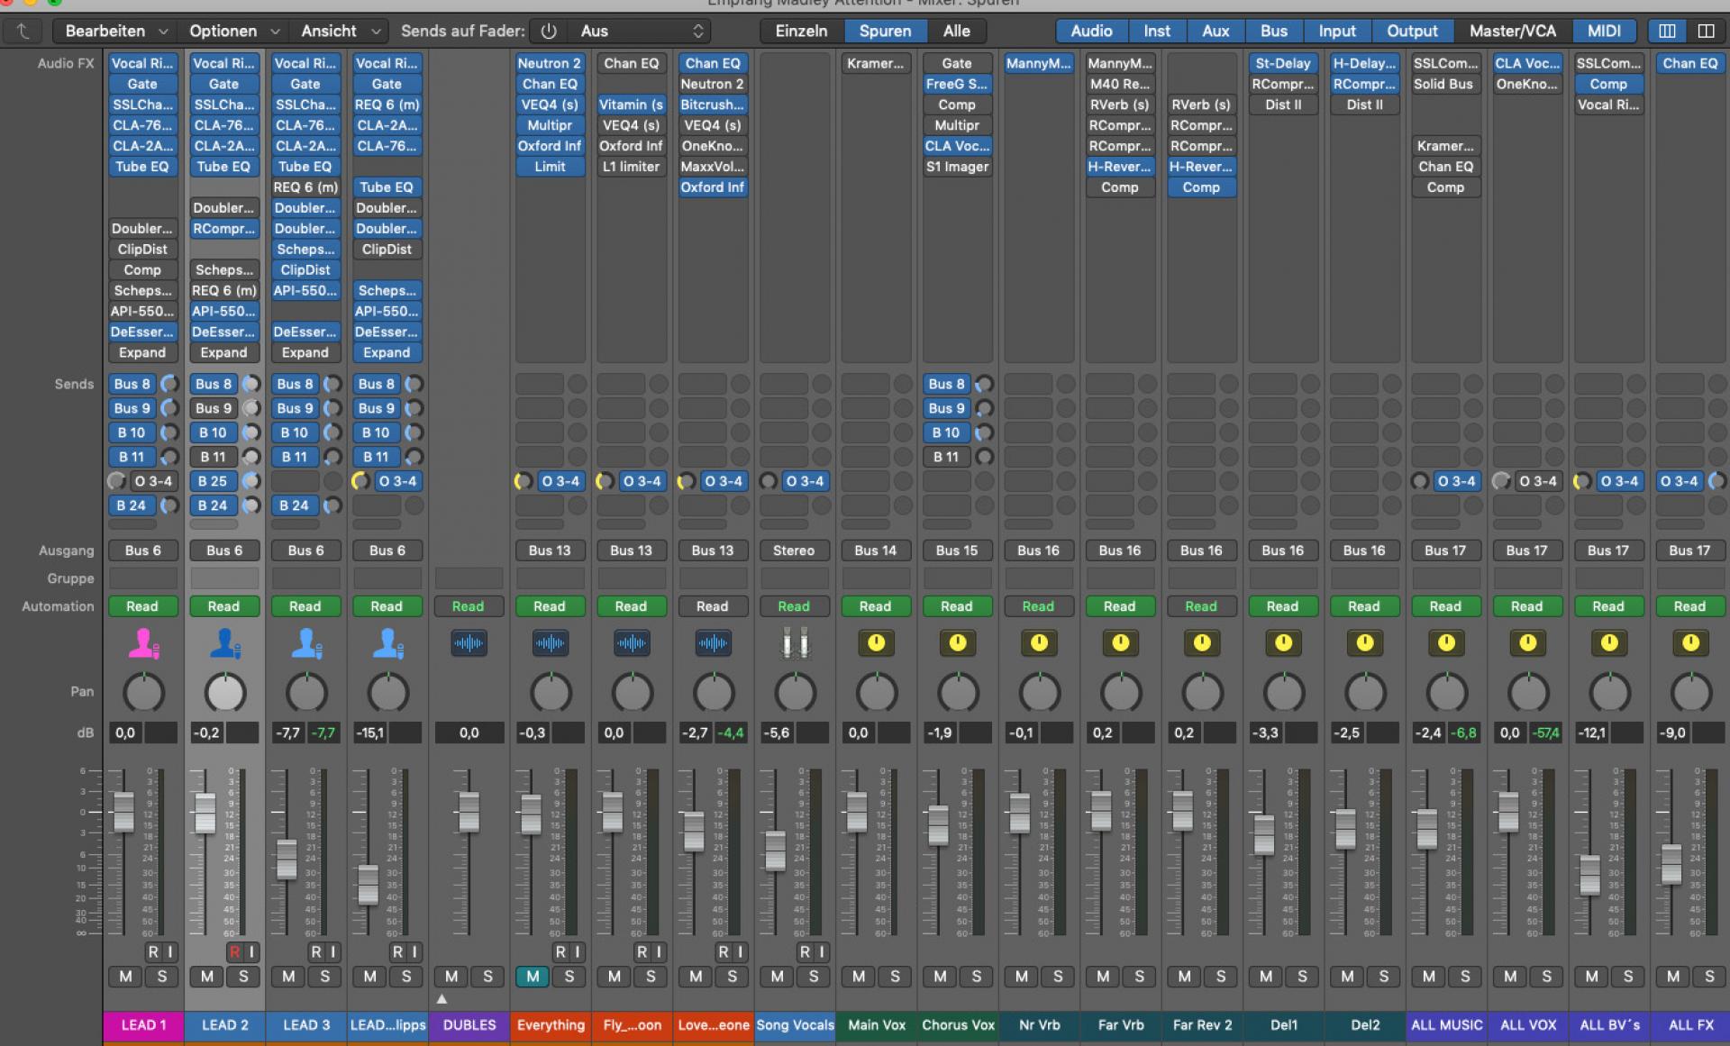Open the Ansicht dropdown menu

[340, 31]
